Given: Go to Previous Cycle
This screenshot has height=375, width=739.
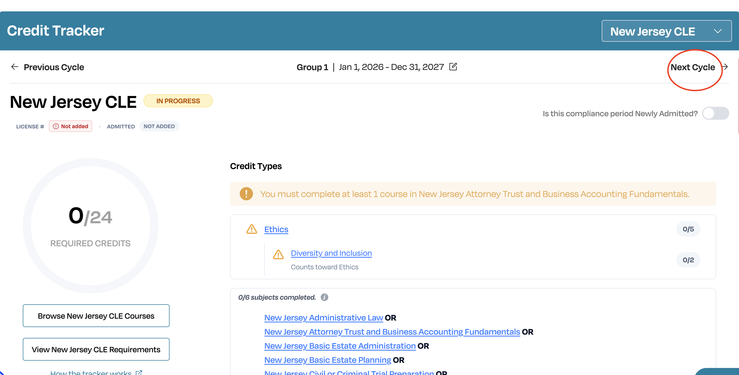Looking at the screenshot, I should (54, 67).
